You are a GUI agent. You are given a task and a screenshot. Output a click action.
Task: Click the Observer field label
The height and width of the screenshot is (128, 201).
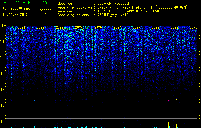65,4
